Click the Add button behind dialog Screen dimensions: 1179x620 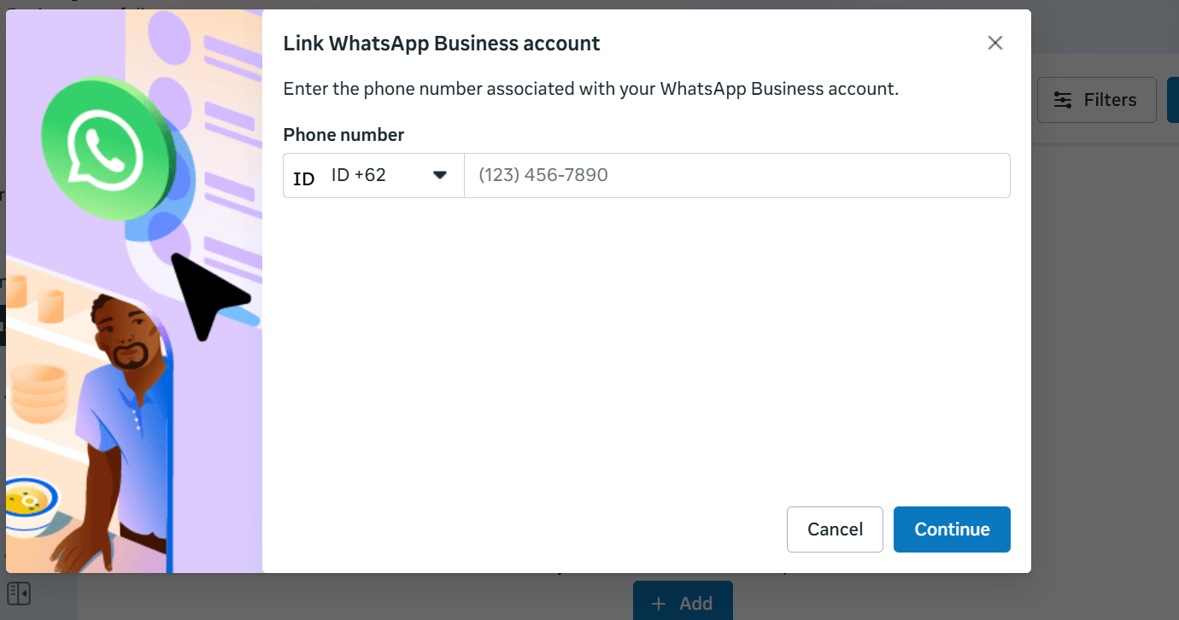[683, 603]
